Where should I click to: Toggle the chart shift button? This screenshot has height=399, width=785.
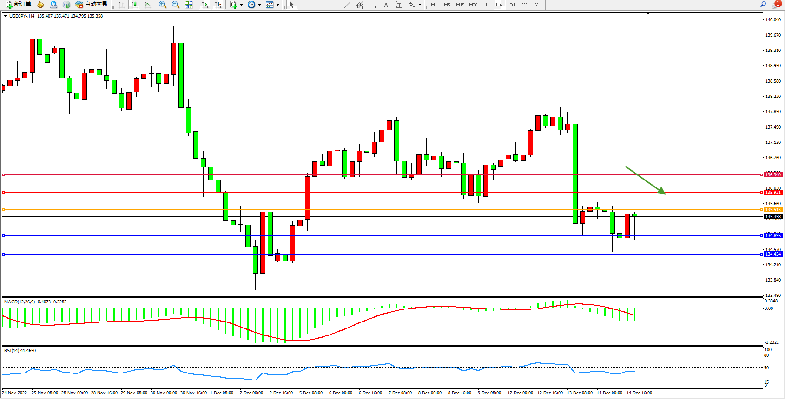click(x=218, y=5)
